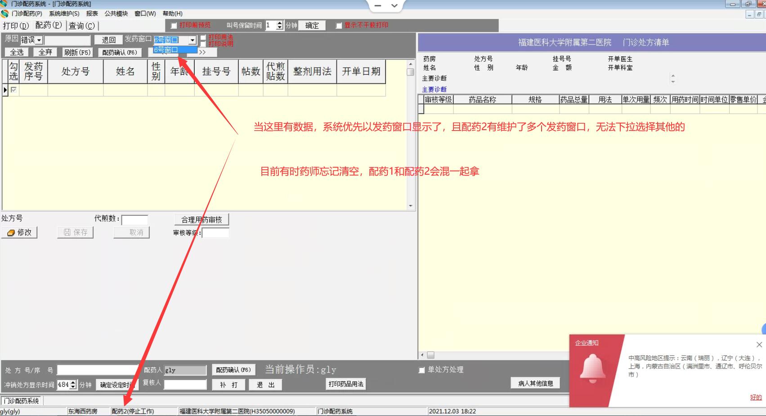Image resolution: width=766 pixels, height=416 pixels.
Task: Click the >> next page arrow button
Action: pos(202,52)
